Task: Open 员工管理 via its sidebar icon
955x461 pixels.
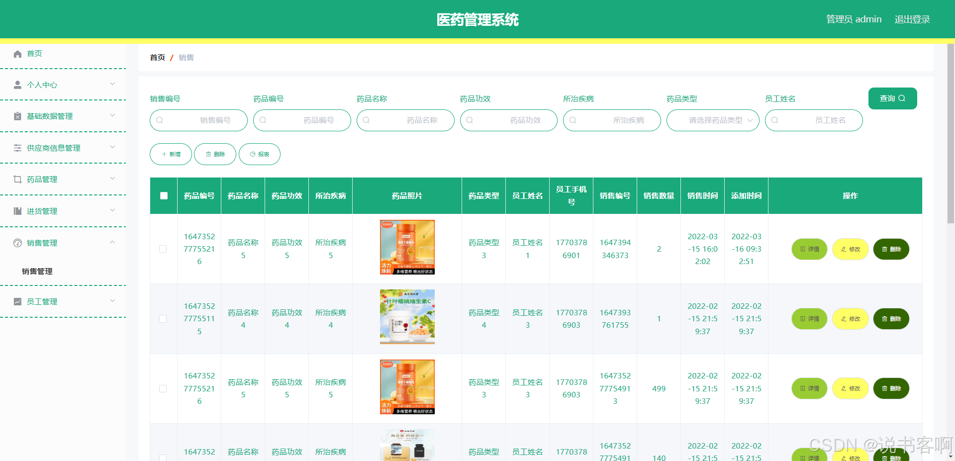Action: [17, 301]
